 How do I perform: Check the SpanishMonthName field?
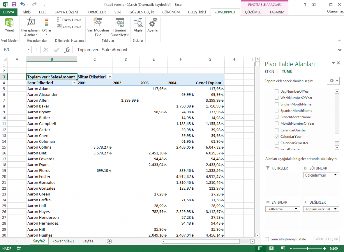[277, 111]
